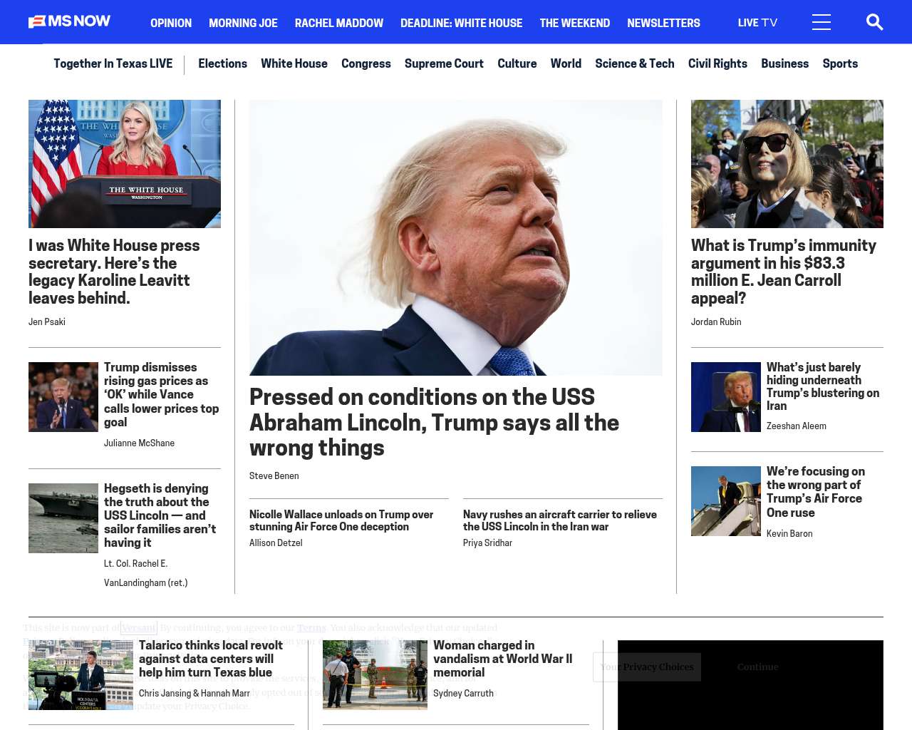
Task: Open Allison Detzel byline
Action: pyautogui.click(x=276, y=543)
